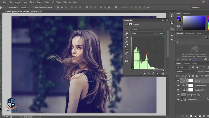Filter layers by pixel layer icon
The width and height of the screenshot is (209, 118).
(x=193, y=67)
